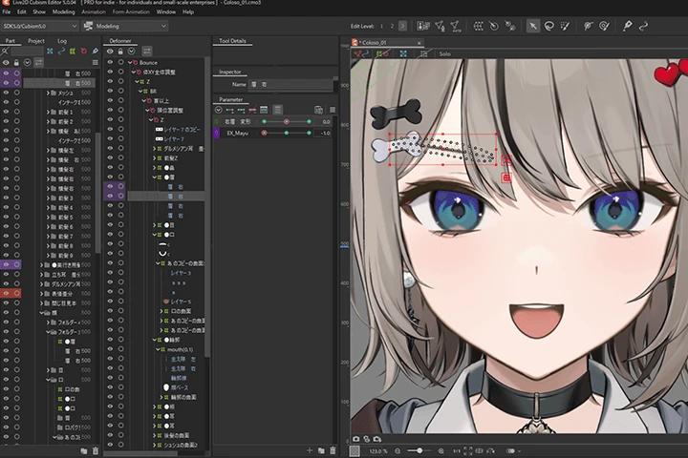Click the Part panel hamburger menu button
This screenshot has height=458, width=688.
point(95,63)
